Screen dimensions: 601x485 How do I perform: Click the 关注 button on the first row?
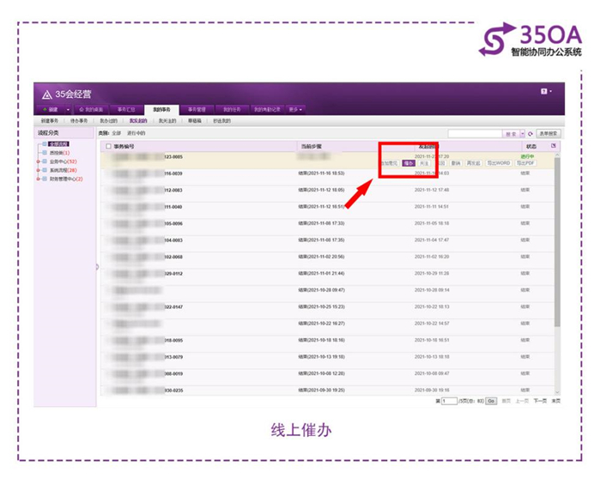tap(424, 164)
